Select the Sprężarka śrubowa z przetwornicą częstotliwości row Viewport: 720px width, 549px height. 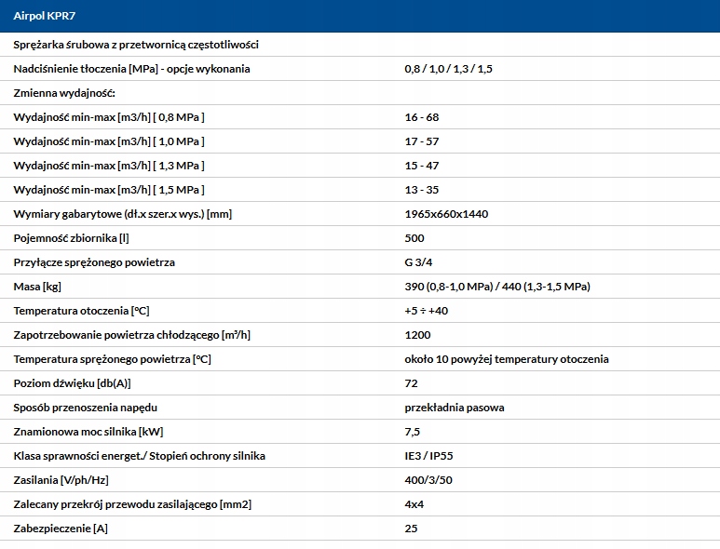tap(360, 45)
